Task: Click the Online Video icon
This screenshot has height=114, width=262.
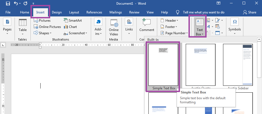Action: (114, 27)
